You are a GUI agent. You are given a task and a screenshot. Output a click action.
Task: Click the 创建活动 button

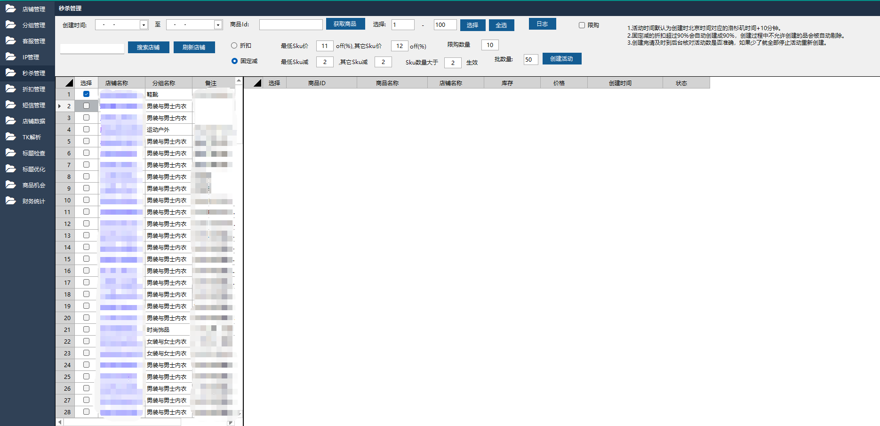[x=561, y=59]
